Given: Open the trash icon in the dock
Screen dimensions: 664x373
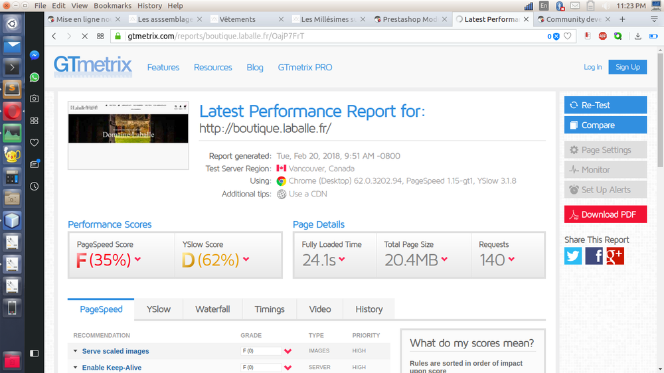Looking at the screenshot, I should (12, 361).
